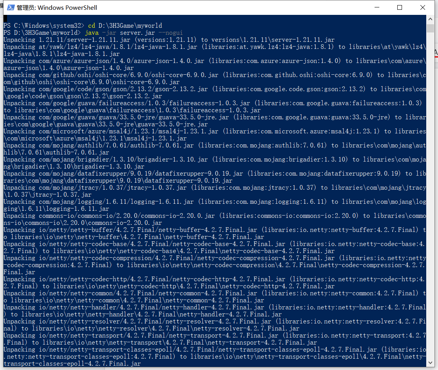Image resolution: width=438 pixels, height=370 pixels.
Task: Click the 'Unpacking 1.21.11/server-1.21.11.jar' line
Action: tap(169, 40)
